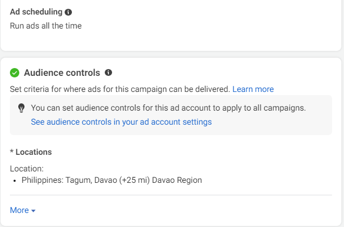The image size is (344, 227).
Task: Click the Ad scheduling info icon
Action: pyautogui.click(x=68, y=12)
